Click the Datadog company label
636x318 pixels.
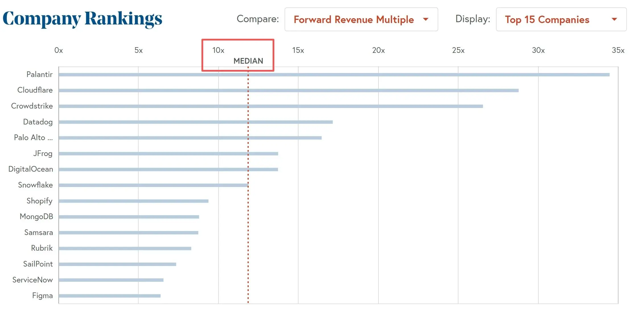[38, 122]
